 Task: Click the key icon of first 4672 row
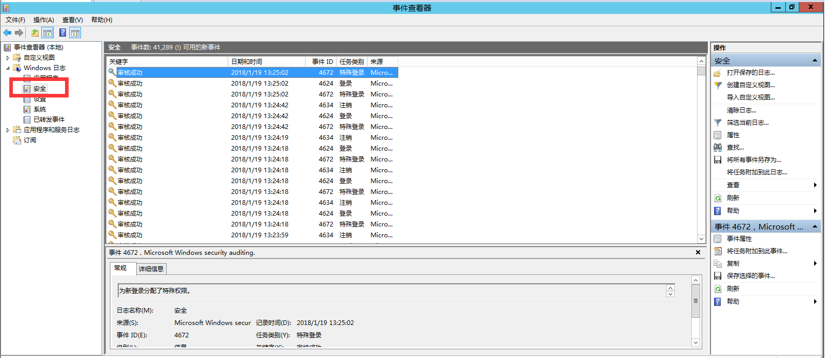pos(112,72)
